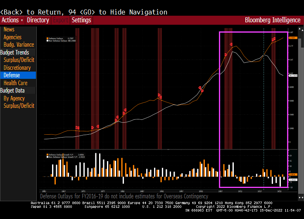Click the rightmost red event marker on chart
304x219 pixels.
tap(274, 39)
